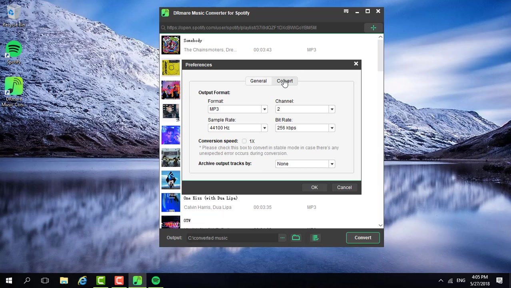
Task: Click Cancel in Preferences dialog
Action: click(344, 187)
